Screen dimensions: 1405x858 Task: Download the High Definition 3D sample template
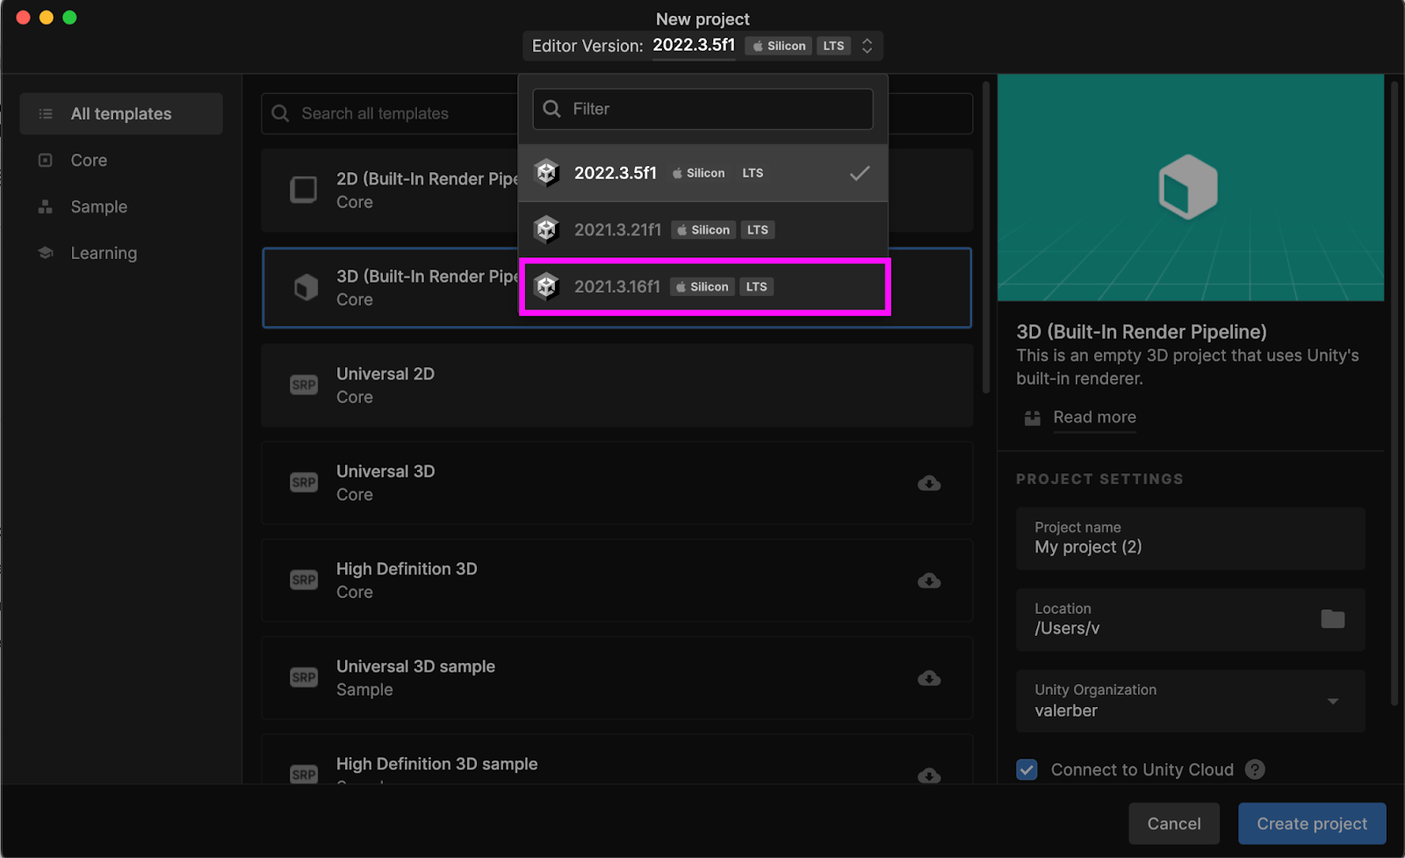click(x=929, y=775)
